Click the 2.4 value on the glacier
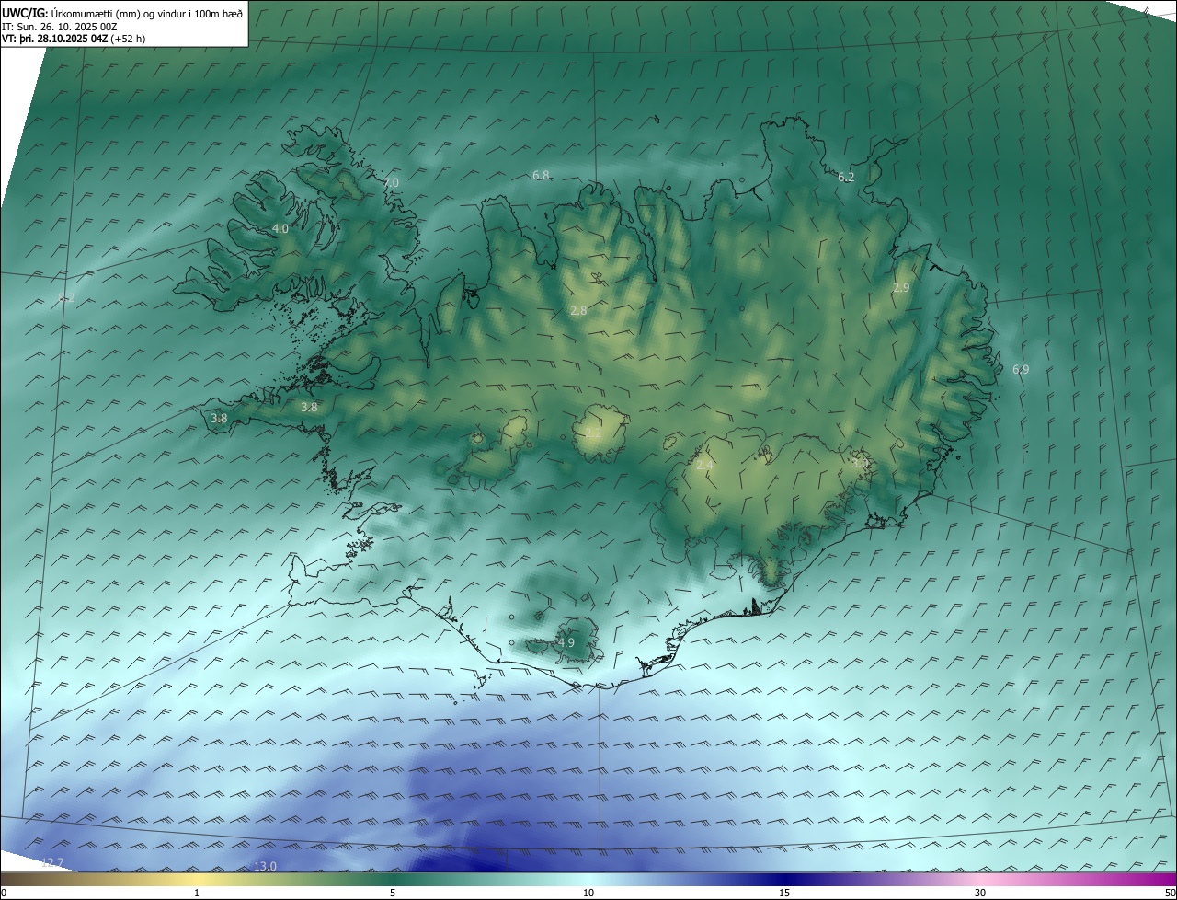Screen dimensions: 1177x900 click(703, 467)
